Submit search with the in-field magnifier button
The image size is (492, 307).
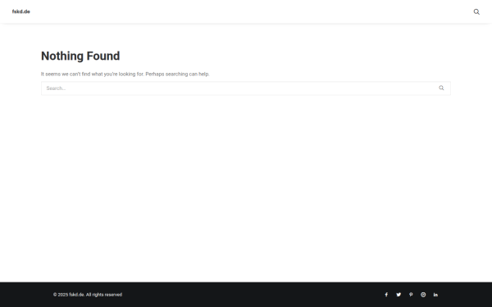click(441, 88)
